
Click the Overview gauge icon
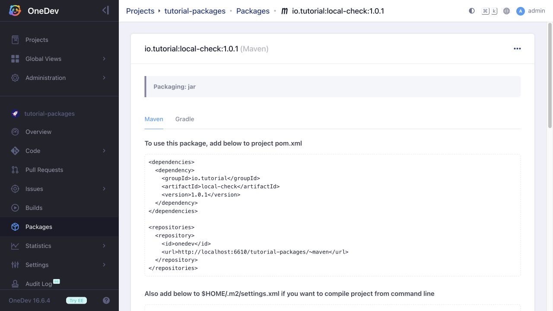(15, 132)
